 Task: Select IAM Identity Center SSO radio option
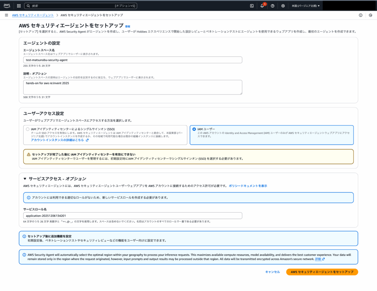pos(28,129)
